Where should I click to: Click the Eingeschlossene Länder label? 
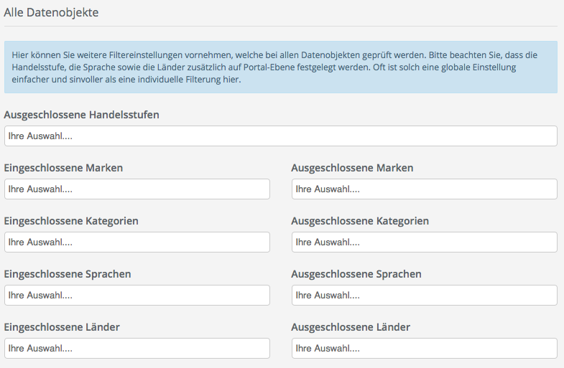tap(62, 327)
